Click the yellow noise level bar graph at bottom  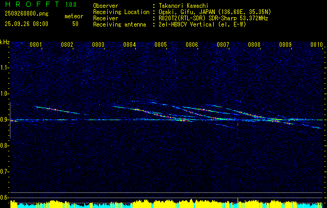pos(166,204)
